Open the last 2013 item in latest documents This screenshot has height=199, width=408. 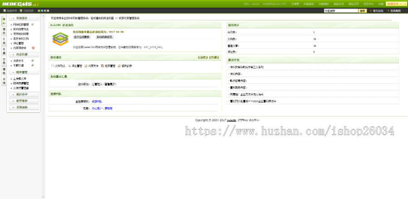tap(253, 101)
